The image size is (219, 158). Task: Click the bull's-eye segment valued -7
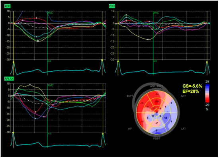coord(157,123)
